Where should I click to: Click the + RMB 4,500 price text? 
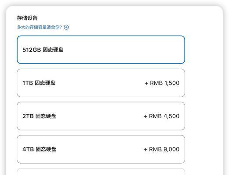click(x=162, y=116)
